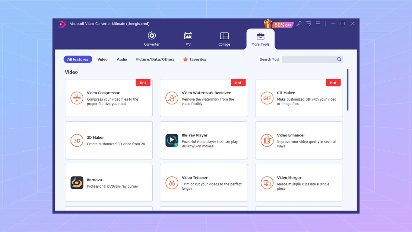412x232 pixels.
Task: Click "Trim or cut your videos" description
Action: [212, 186]
